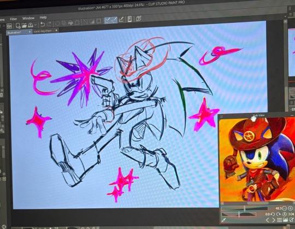This screenshot has width=295, height=229.
Task: Click the Deselect icon
Action: pos(86,22)
